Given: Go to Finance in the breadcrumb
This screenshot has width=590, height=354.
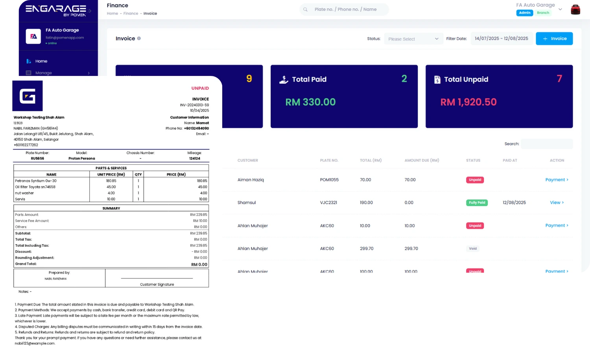Looking at the screenshot, I should (x=131, y=13).
